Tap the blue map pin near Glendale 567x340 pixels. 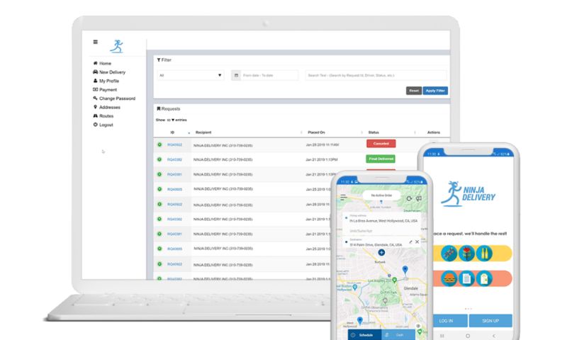(x=405, y=270)
